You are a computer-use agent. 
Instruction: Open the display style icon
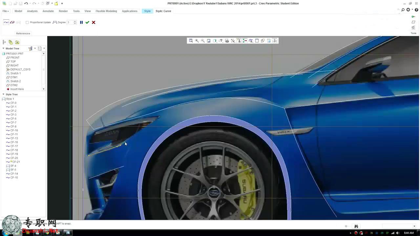tap(215, 41)
